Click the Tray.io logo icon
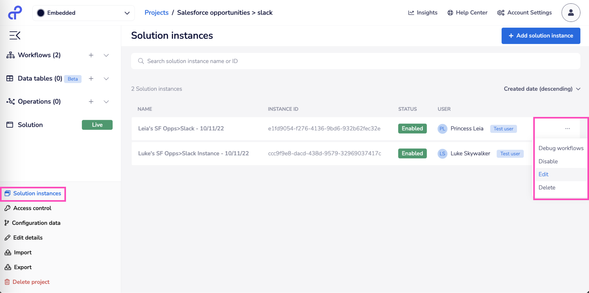This screenshot has width=589, height=293. pos(15,13)
